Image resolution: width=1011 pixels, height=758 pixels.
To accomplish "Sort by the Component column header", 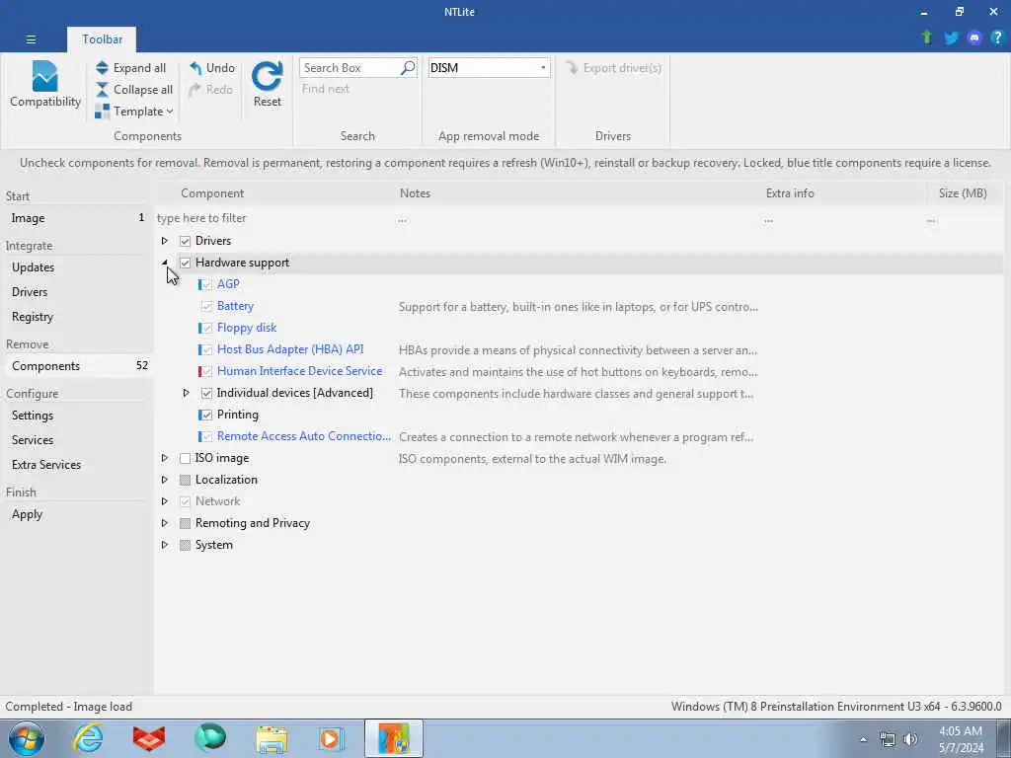I will click(x=212, y=193).
